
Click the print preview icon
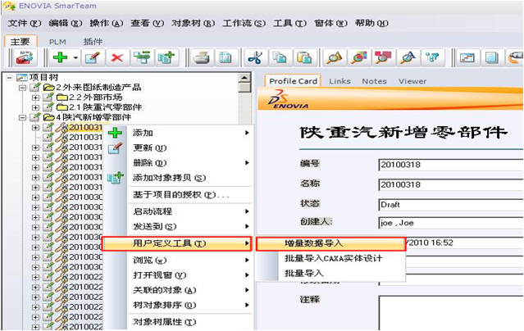(226, 58)
